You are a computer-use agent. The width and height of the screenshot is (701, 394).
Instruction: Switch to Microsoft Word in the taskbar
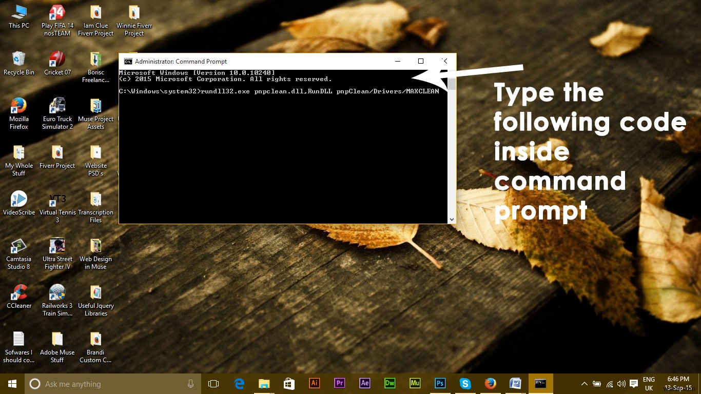pos(515,384)
